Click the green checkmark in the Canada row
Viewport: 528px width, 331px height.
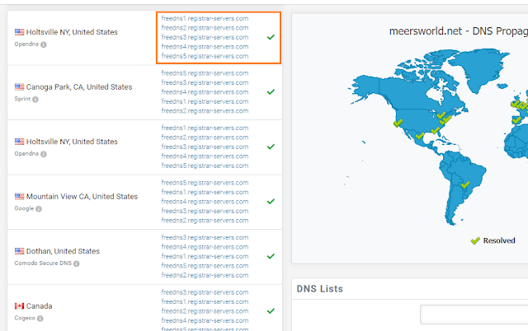(x=271, y=311)
